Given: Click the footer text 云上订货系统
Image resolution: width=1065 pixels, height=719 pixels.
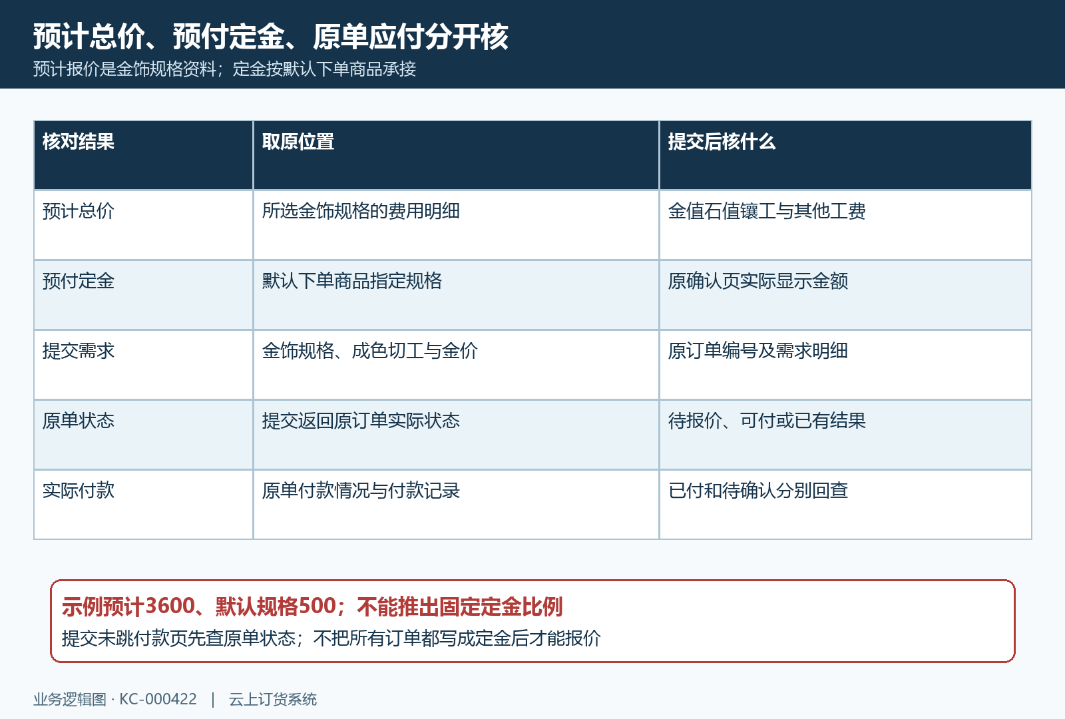Looking at the screenshot, I should click(273, 699).
